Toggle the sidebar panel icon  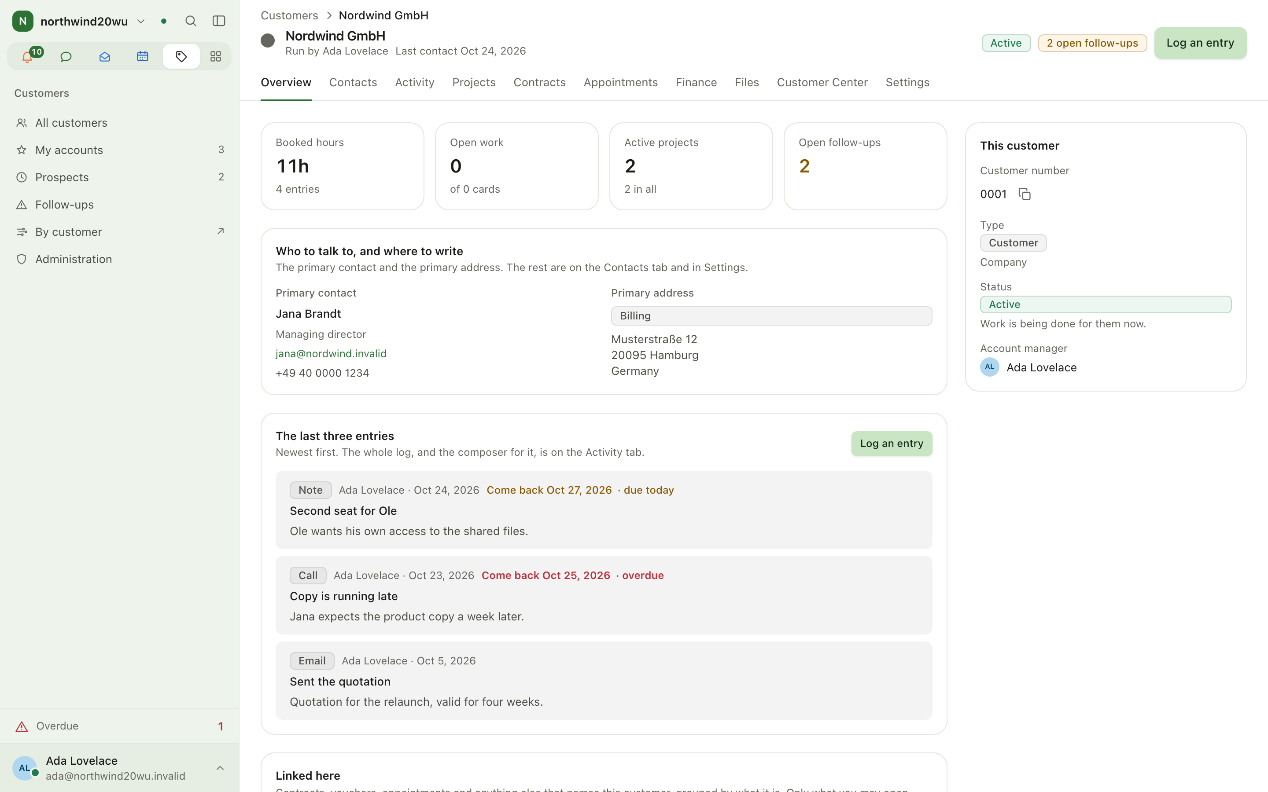coord(219,21)
